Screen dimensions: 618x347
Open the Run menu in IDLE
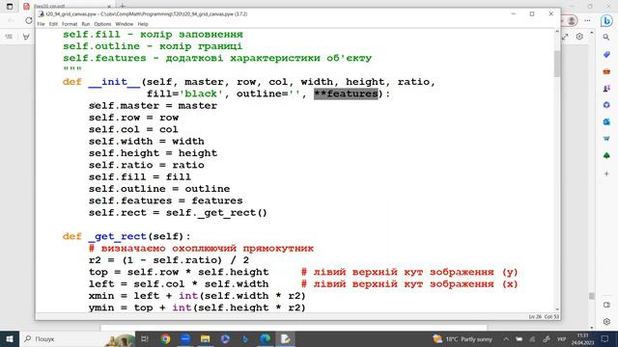pyautogui.click(x=86, y=24)
